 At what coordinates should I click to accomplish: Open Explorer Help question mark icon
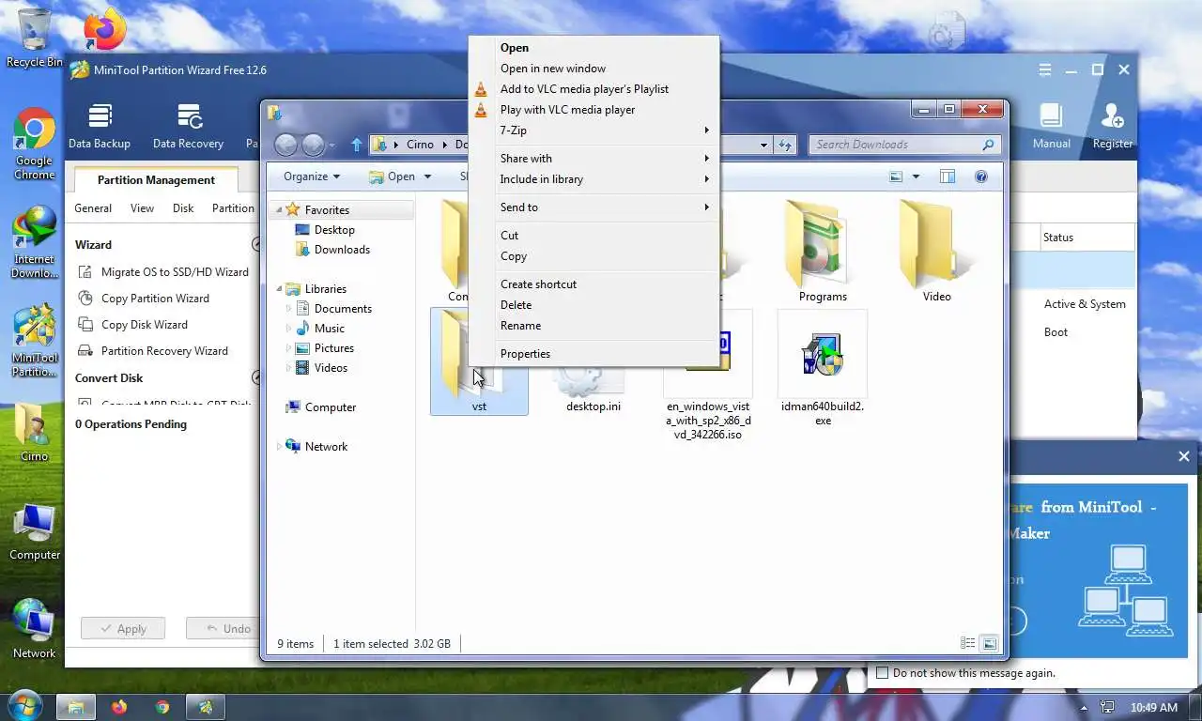point(981,176)
